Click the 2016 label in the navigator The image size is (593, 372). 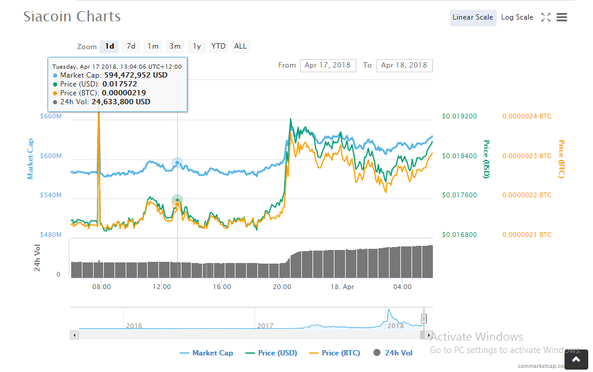(x=134, y=326)
